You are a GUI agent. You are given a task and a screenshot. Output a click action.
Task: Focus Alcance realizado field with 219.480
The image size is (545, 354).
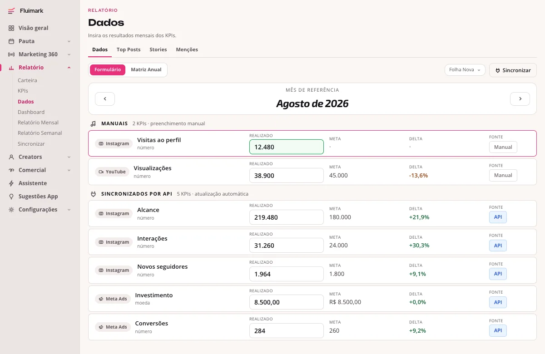[287, 217]
